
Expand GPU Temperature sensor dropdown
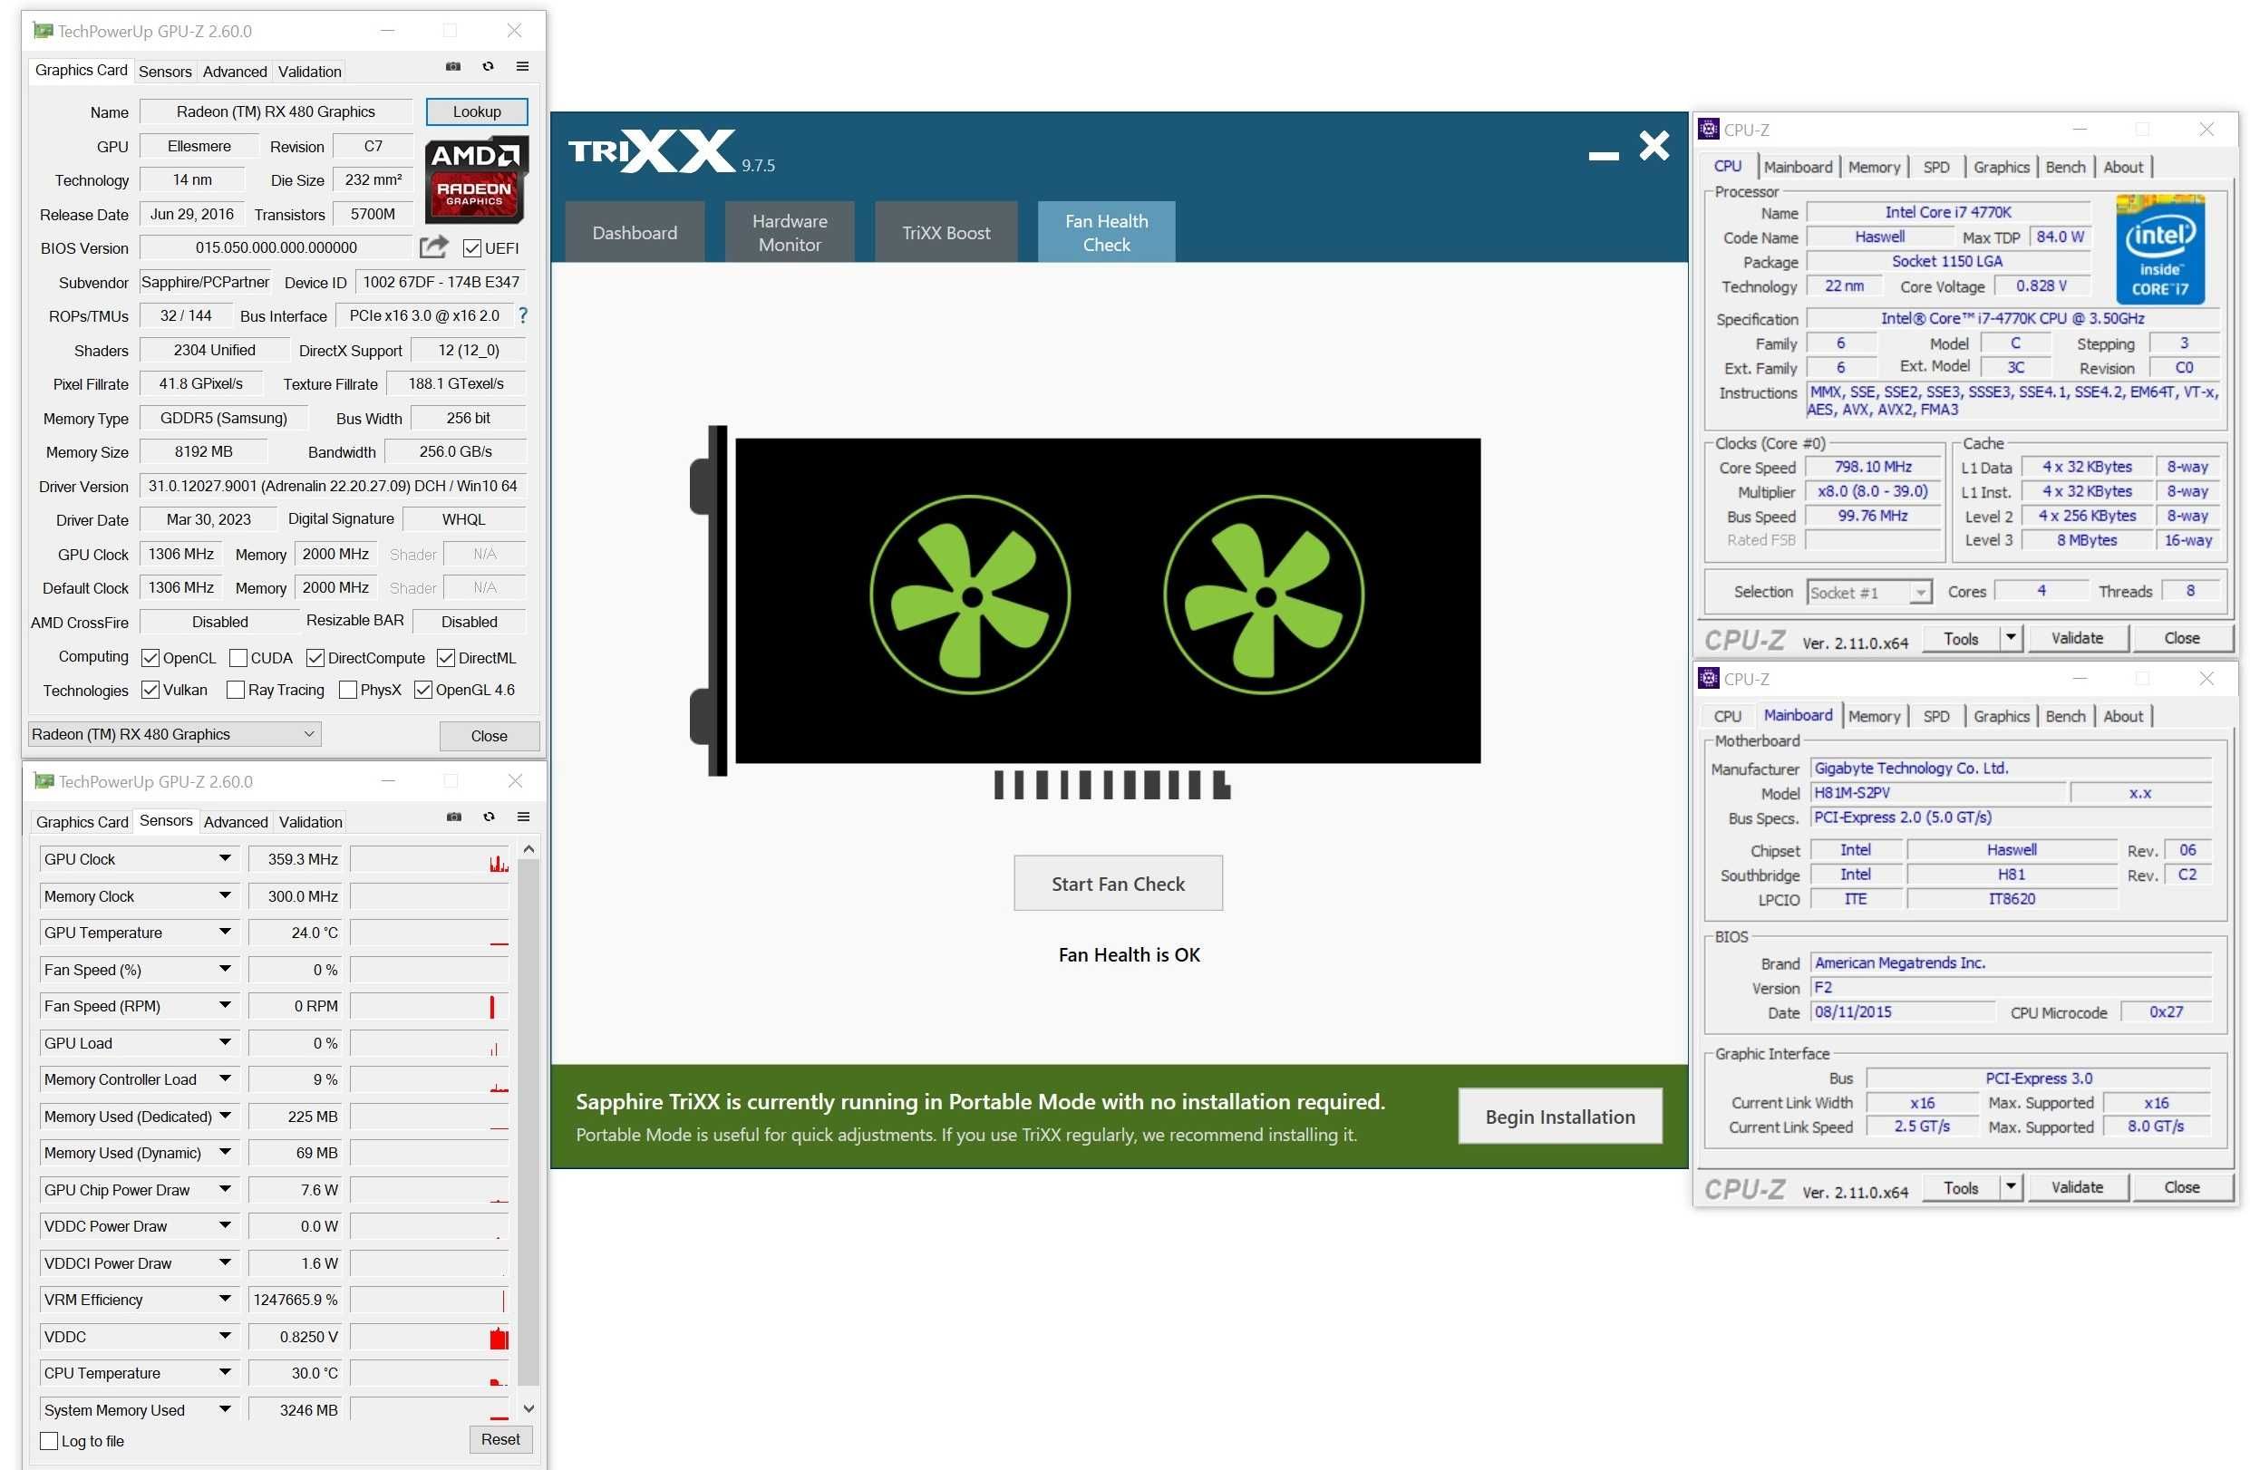224,932
